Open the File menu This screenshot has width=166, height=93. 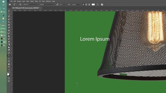coord(11,1)
